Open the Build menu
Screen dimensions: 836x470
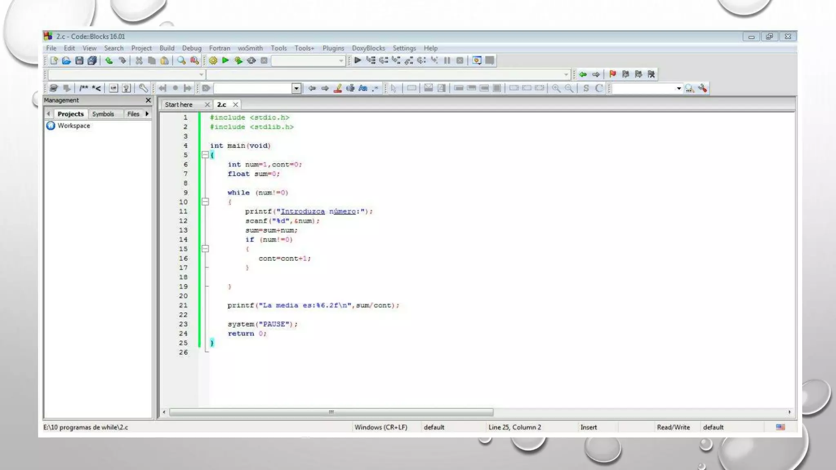pyautogui.click(x=167, y=48)
